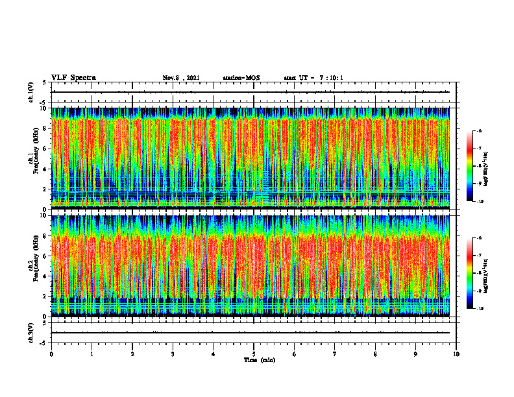
Task: Click the ch.2 colorbar's log(PSD) label
Action: (x=486, y=276)
